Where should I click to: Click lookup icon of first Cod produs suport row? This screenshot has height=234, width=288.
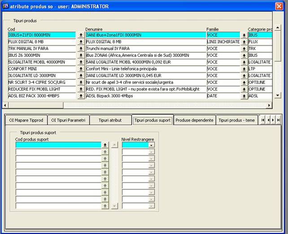105,145
